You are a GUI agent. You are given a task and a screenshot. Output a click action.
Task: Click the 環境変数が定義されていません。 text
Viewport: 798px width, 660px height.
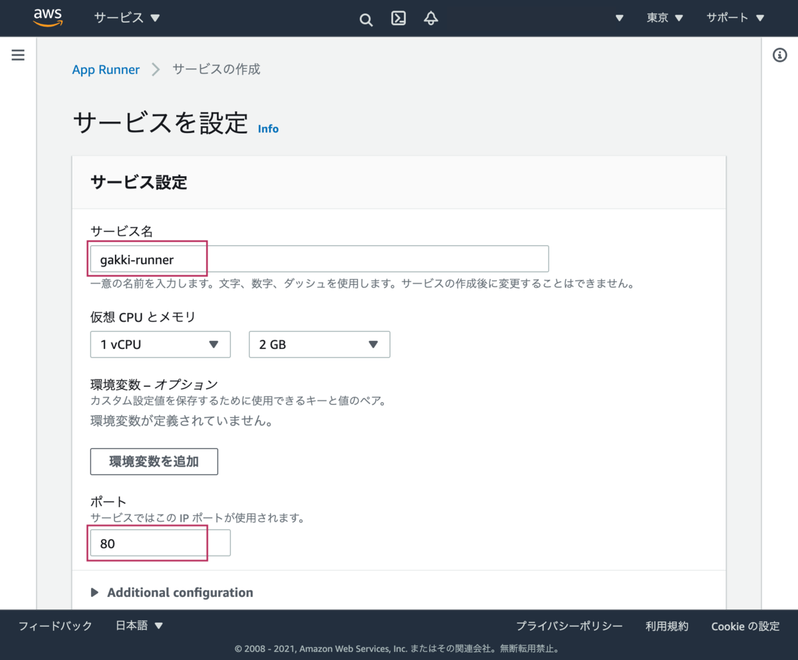pos(182,421)
